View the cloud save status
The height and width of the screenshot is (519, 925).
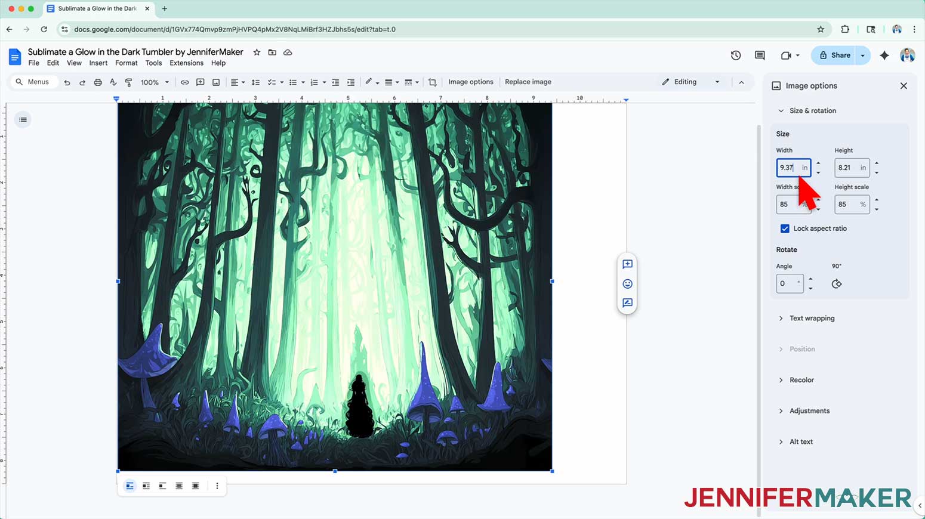pyautogui.click(x=288, y=52)
